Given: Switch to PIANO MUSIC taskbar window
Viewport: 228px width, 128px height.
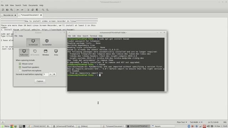Looking at the screenshot, I should click(x=39, y=126).
